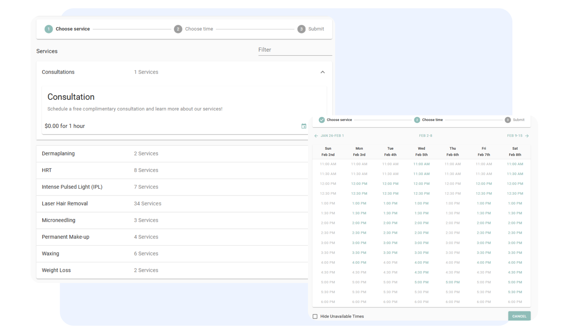The width and height of the screenshot is (573, 334).
Task: Click step 2 circle beside Choose time
Action: point(178,29)
